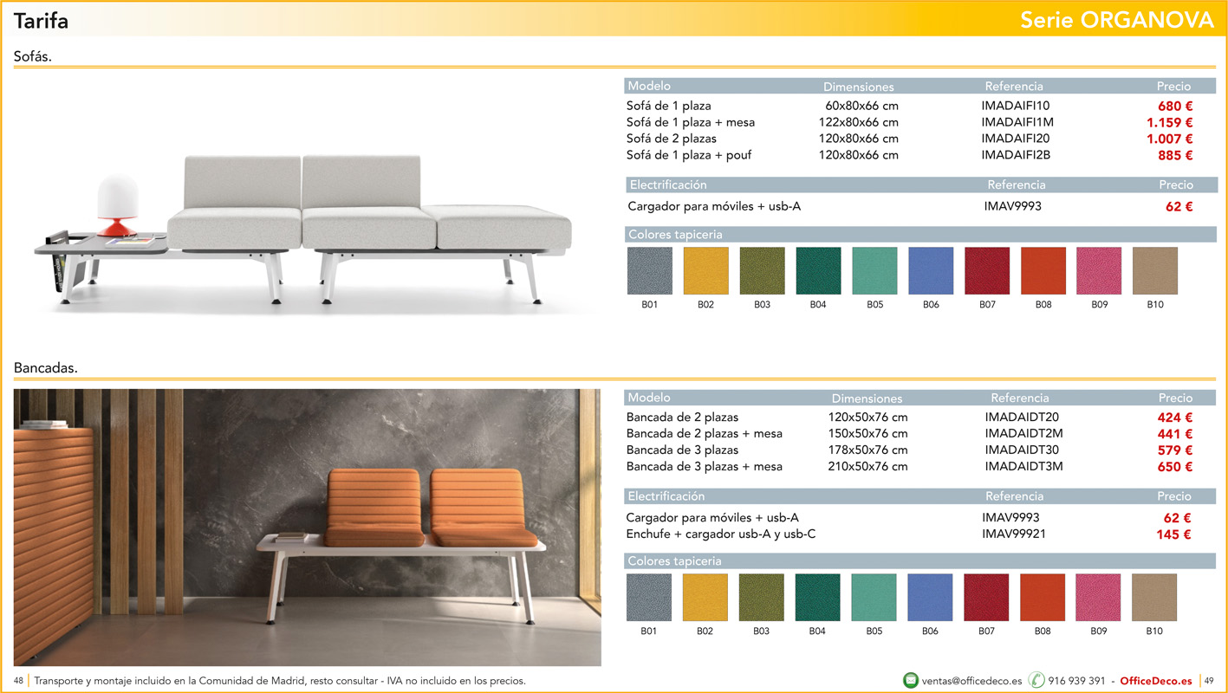Click the 1.159 € price
The image size is (1228, 693).
point(1170,122)
